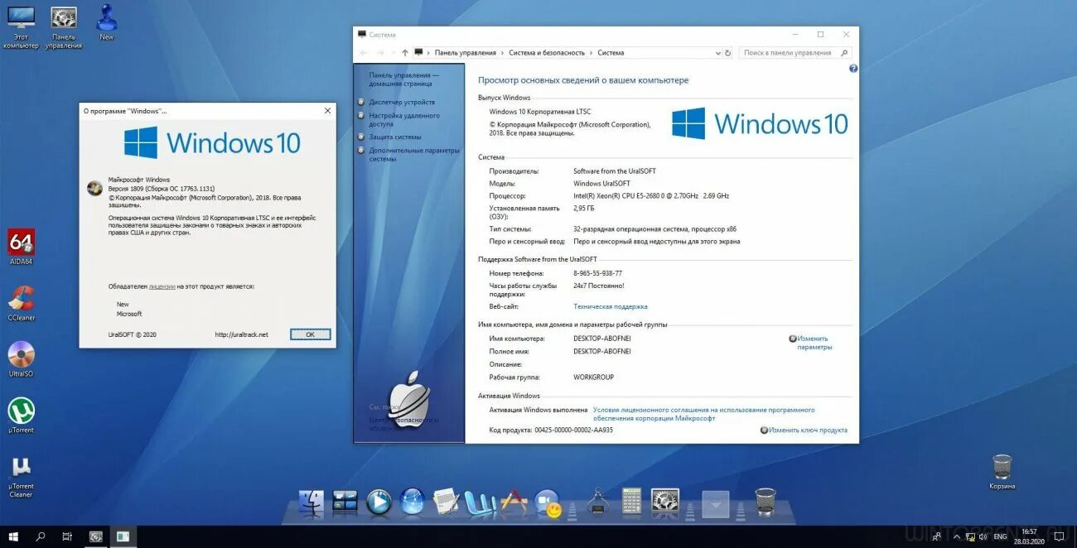Launch the calculator icon in the dock
Viewport: 1077px width, 548px height.
[x=631, y=502]
